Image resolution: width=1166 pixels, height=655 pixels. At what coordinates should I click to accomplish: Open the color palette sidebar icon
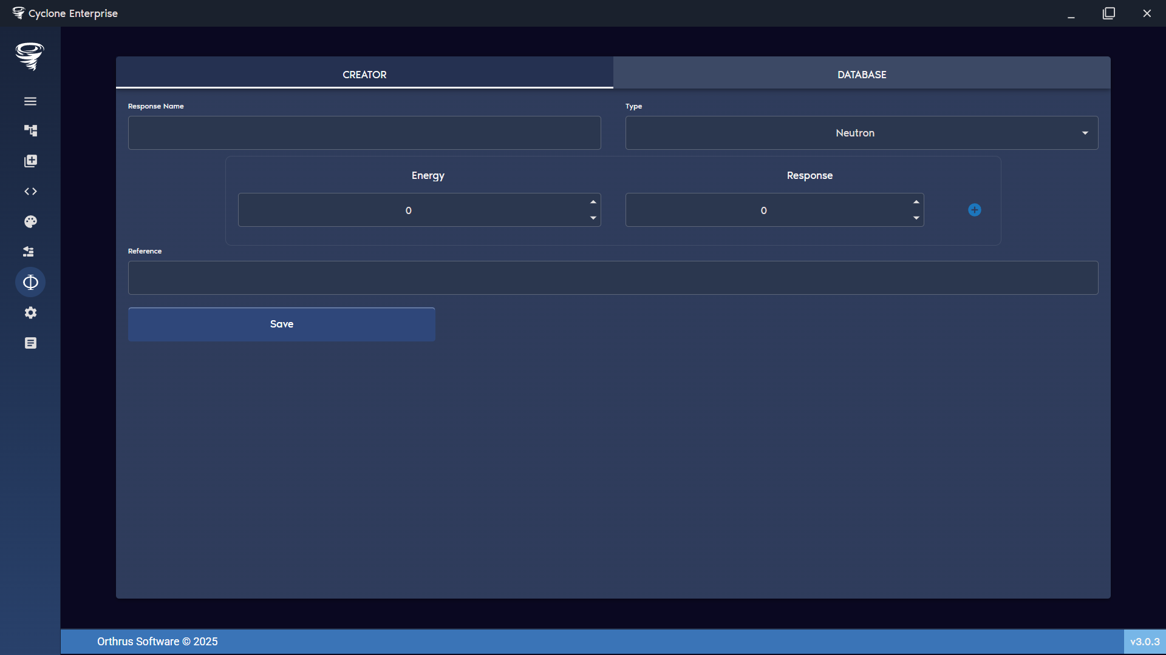coord(30,221)
